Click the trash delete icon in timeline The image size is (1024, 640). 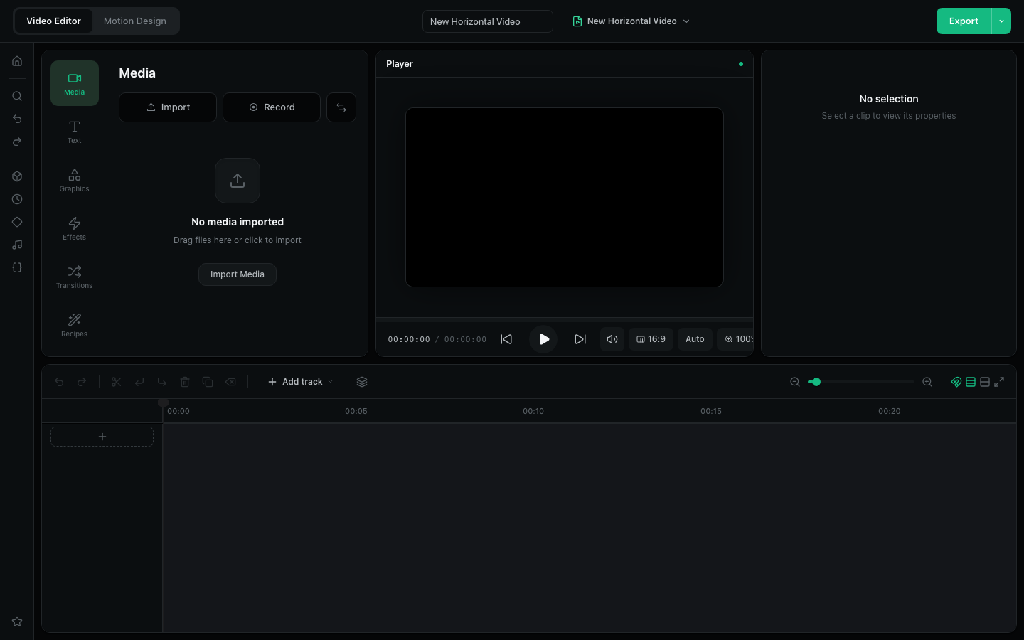[x=185, y=382]
